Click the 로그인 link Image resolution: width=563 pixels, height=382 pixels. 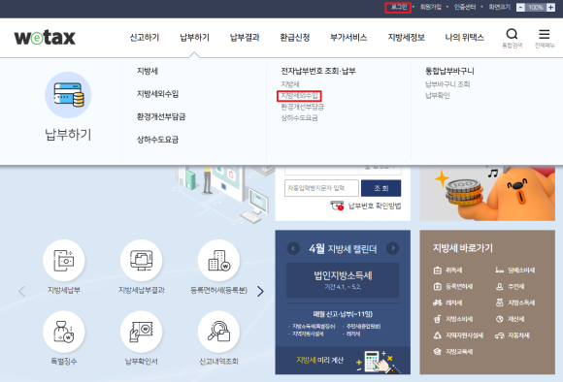(398, 7)
